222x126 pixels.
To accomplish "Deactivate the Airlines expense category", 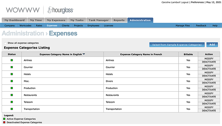I will pos(209,62).
